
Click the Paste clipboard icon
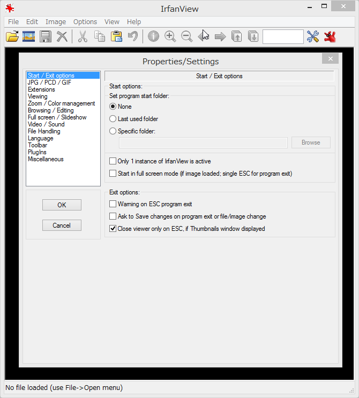point(116,36)
